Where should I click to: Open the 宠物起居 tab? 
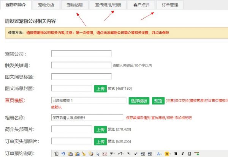click(74, 5)
